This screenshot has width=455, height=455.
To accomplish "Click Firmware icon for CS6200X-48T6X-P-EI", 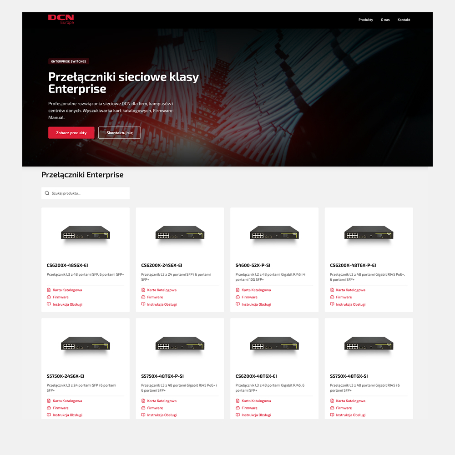I will [x=332, y=297].
